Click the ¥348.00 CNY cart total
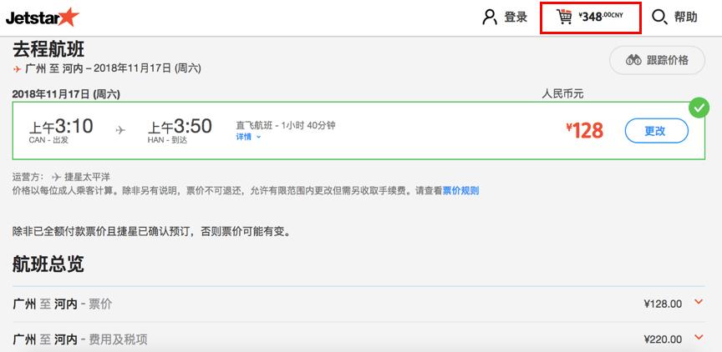 [x=601, y=17]
